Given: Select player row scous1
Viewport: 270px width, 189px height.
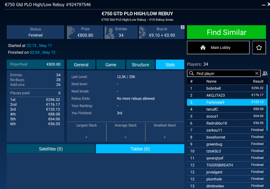Looking at the screenshot, I should click(x=227, y=116).
